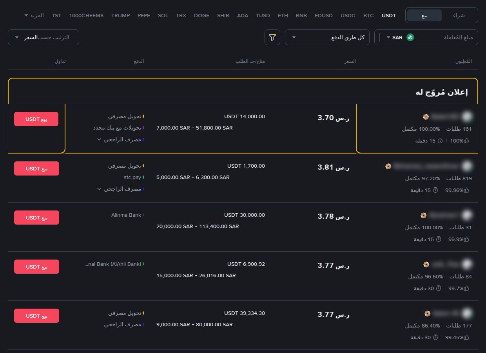This screenshot has height=353, width=486.
Task: Select the TRX coin tab
Action: click(181, 16)
